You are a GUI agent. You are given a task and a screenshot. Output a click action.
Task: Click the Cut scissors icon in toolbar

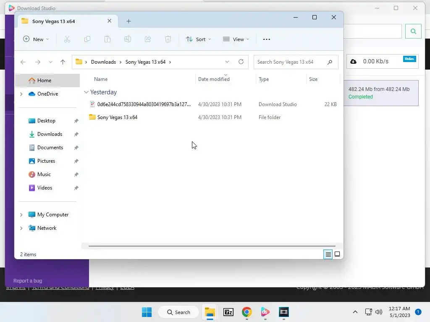pos(67,39)
